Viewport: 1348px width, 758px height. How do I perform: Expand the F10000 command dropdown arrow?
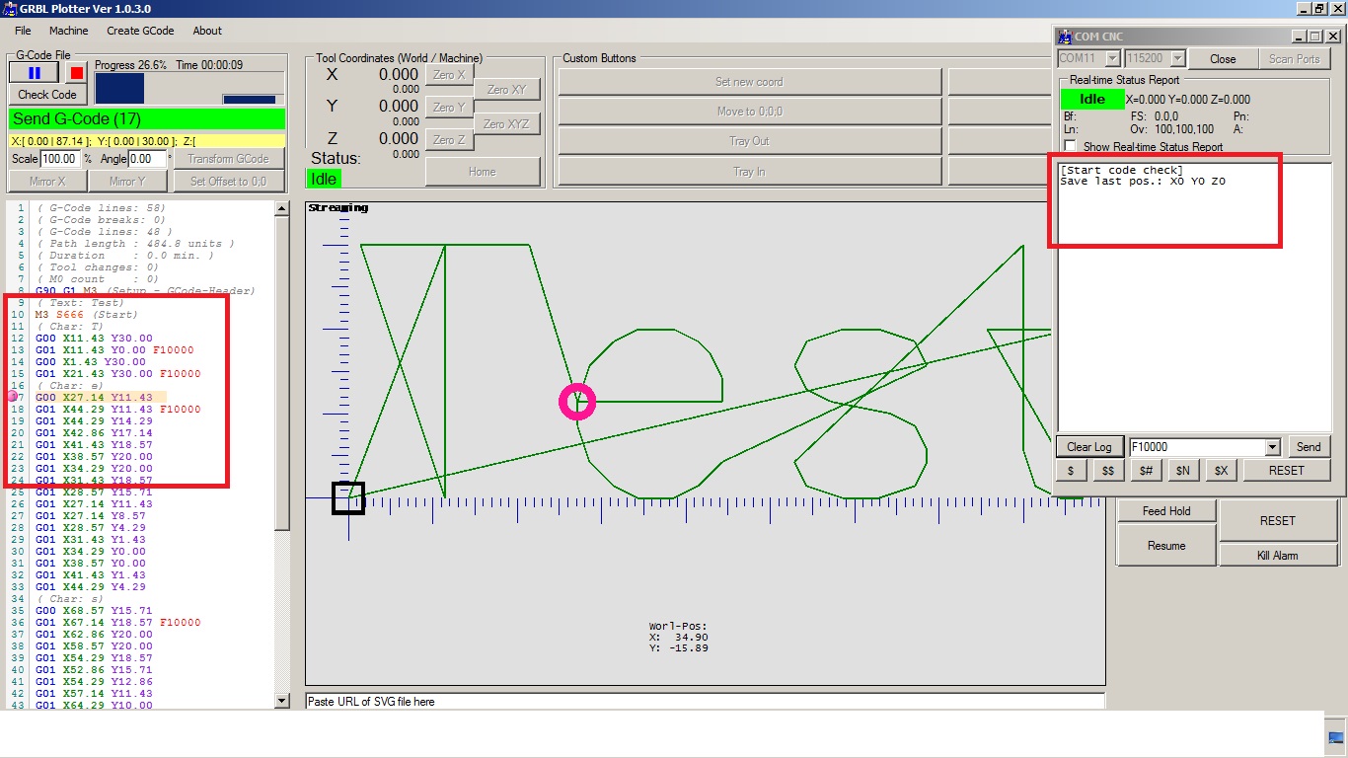[1272, 447]
